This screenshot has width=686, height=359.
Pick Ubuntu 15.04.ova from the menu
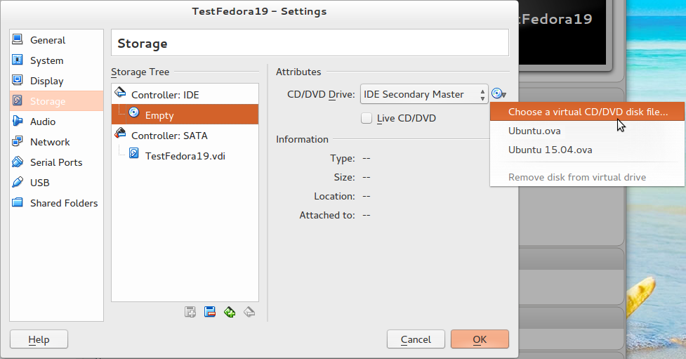coord(550,150)
